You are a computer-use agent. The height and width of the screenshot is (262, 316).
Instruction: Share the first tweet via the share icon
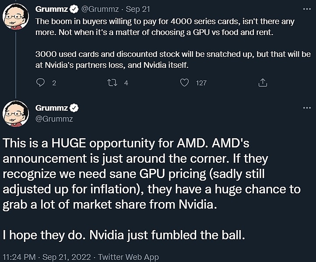coord(263,82)
